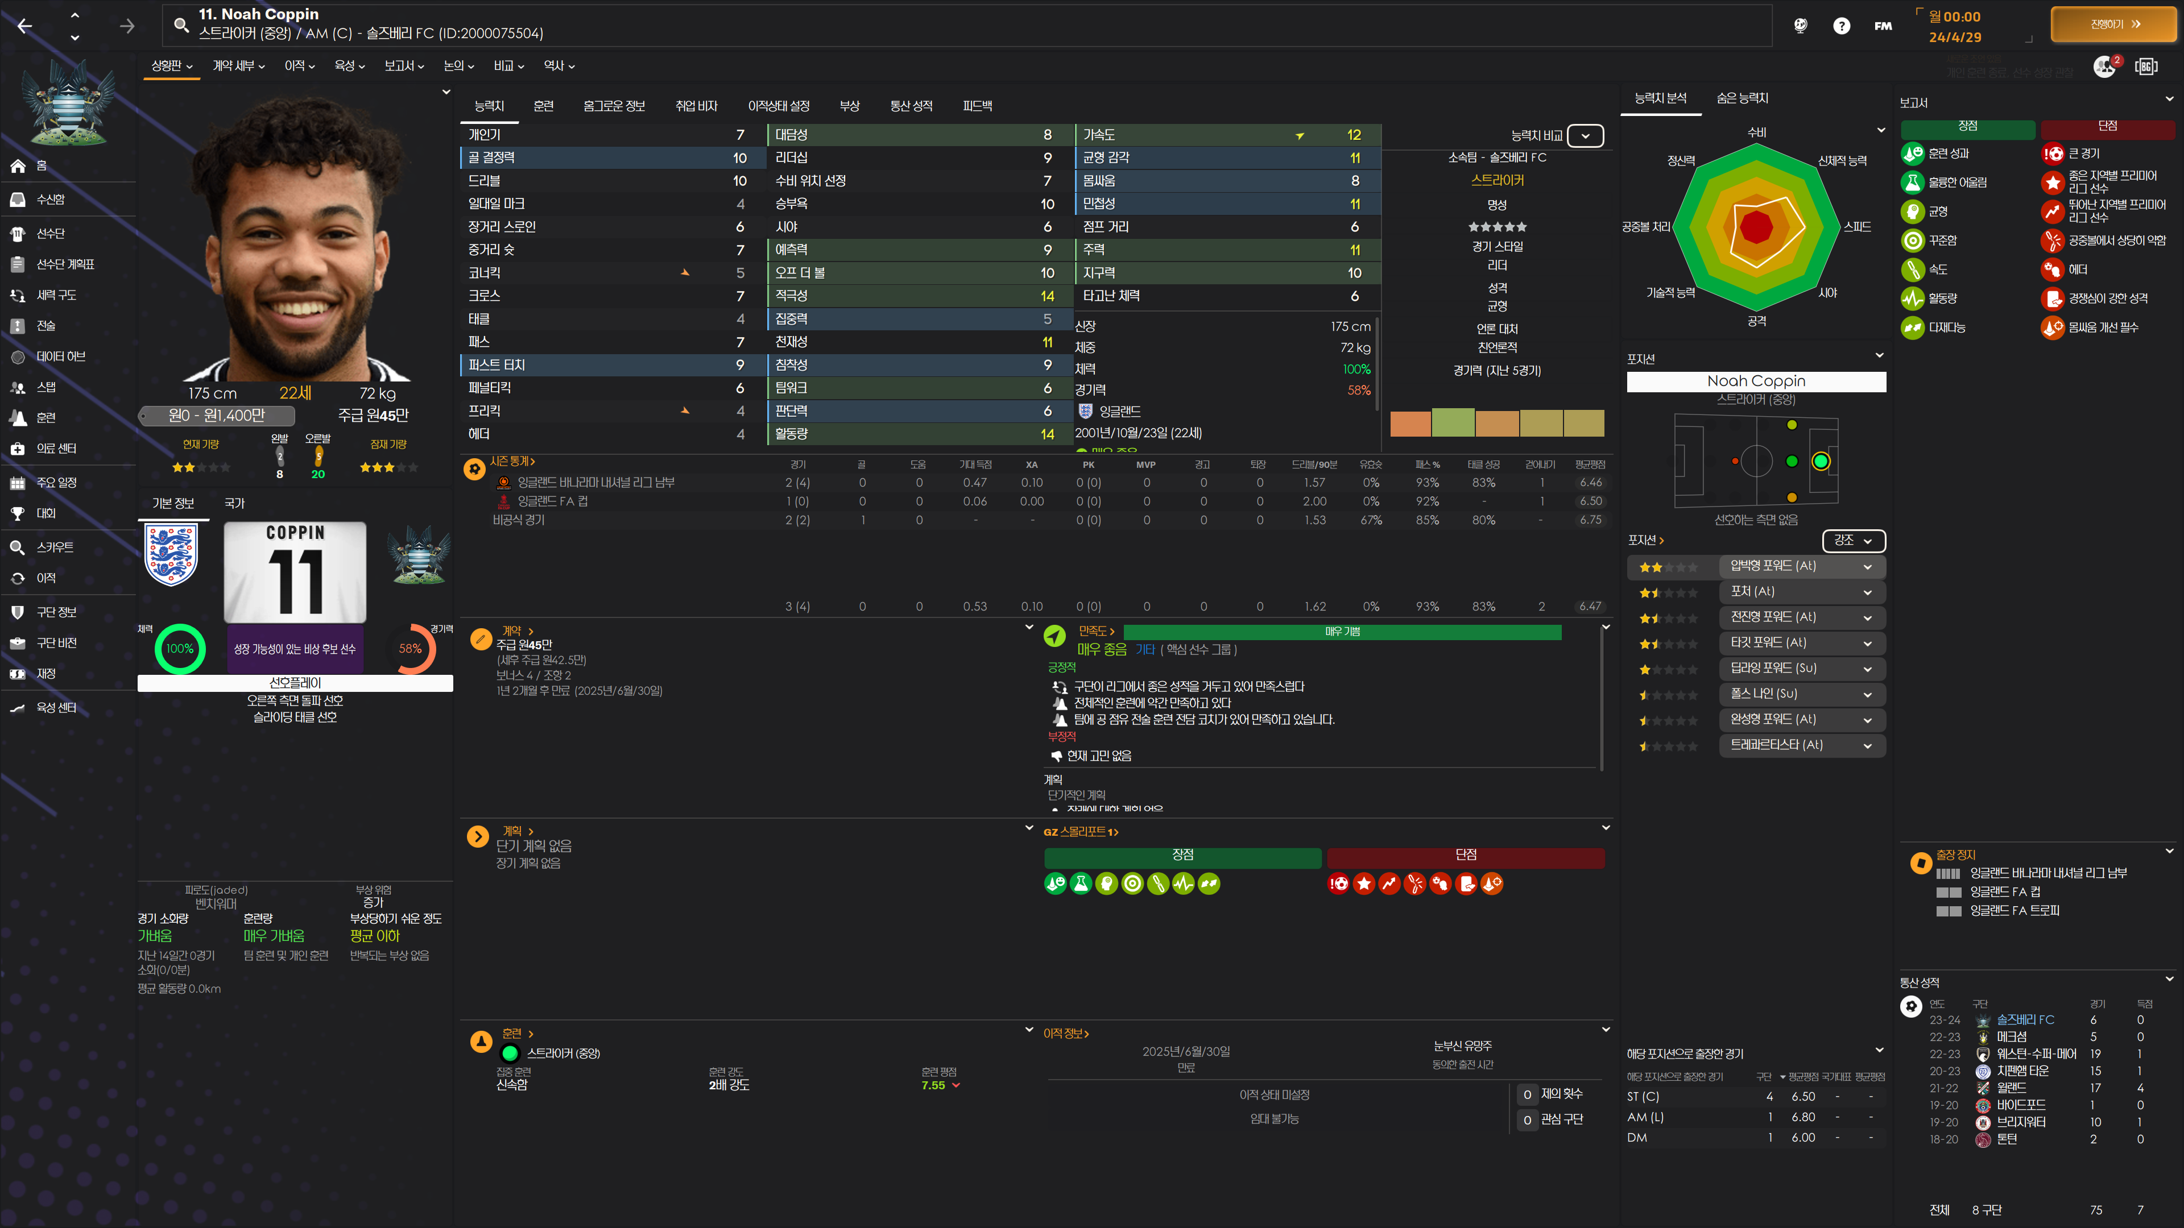Image resolution: width=2184 pixels, height=1228 pixels.
Task: Switch to the 훈련 tab
Action: [544, 106]
